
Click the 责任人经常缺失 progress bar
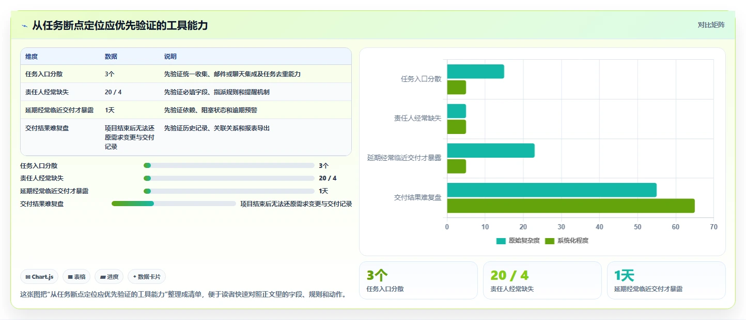click(x=229, y=178)
